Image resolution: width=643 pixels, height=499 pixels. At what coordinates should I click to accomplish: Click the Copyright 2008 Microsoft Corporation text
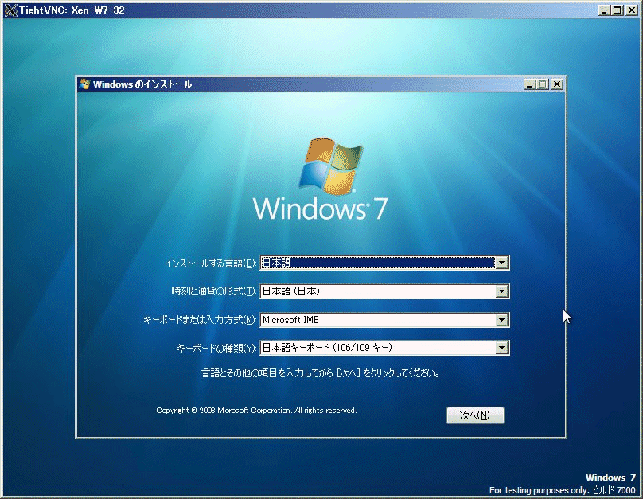256,411
